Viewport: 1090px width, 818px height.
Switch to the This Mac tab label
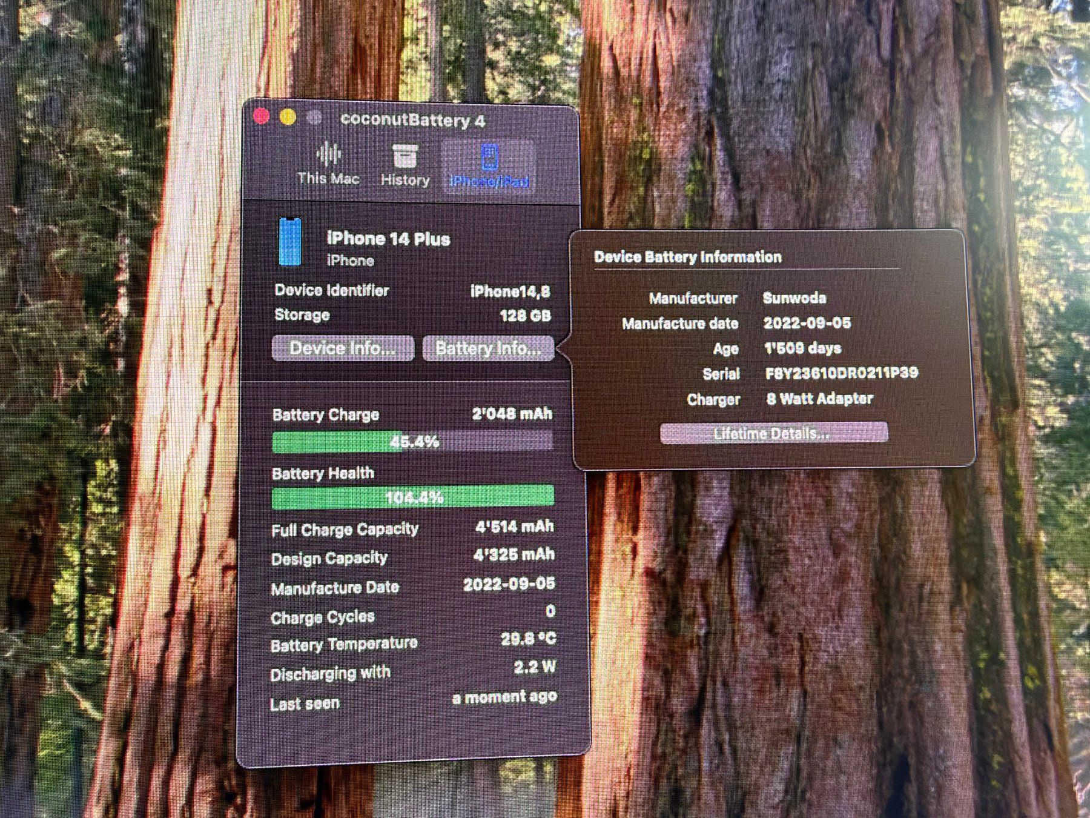328,179
